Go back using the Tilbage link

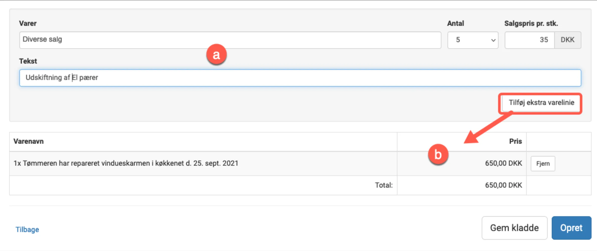click(27, 229)
